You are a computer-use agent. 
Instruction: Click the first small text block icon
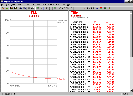(88, 8)
